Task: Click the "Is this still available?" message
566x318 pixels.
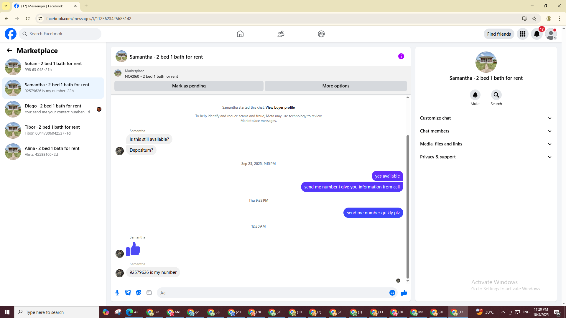Action: [x=149, y=139]
